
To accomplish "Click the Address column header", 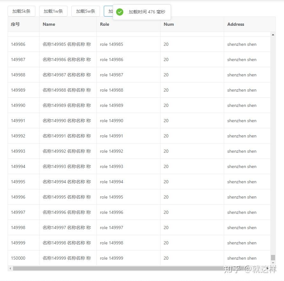I will (x=236, y=24).
